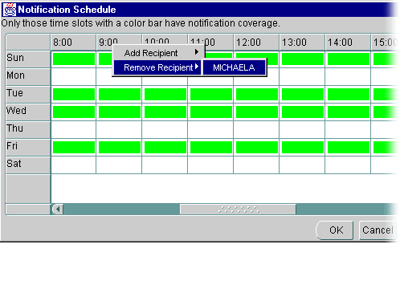Click the 14:00 column header
Screen dimensions: 400x301
(348, 43)
